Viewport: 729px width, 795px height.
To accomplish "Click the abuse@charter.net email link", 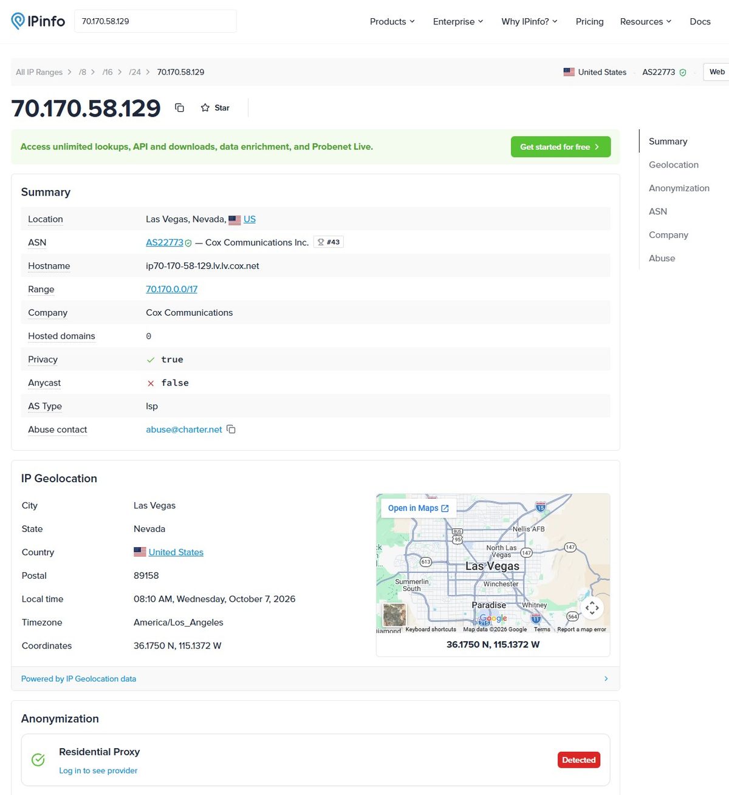I will 184,429.
